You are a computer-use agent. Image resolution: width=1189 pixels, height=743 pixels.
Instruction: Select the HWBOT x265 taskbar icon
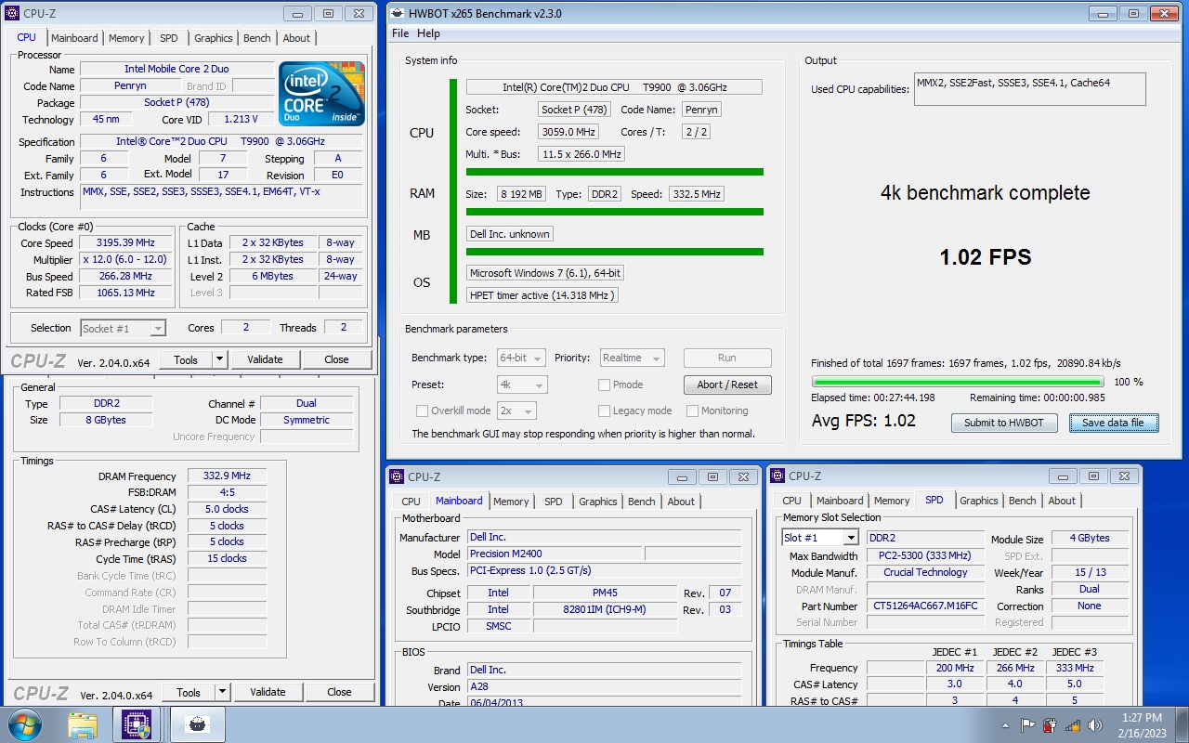196,724
